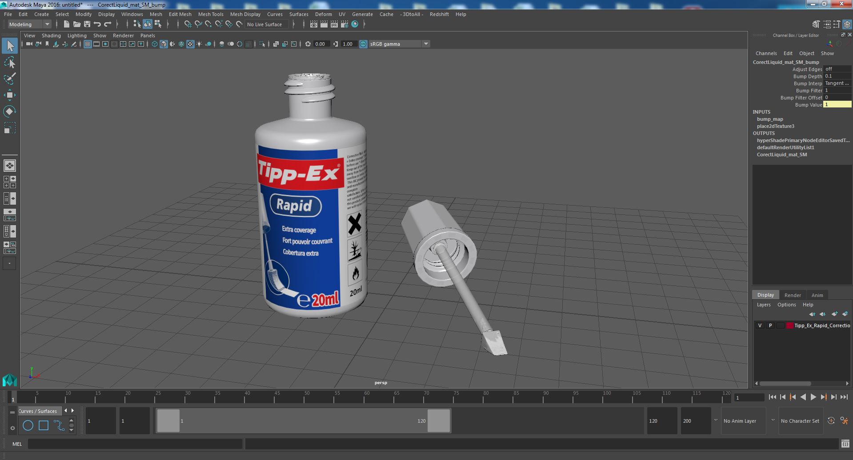The height and width of the screenshot is (460, 853).
Task: Toggle smooth shade all cube icon
Action: tap(164, 44)
